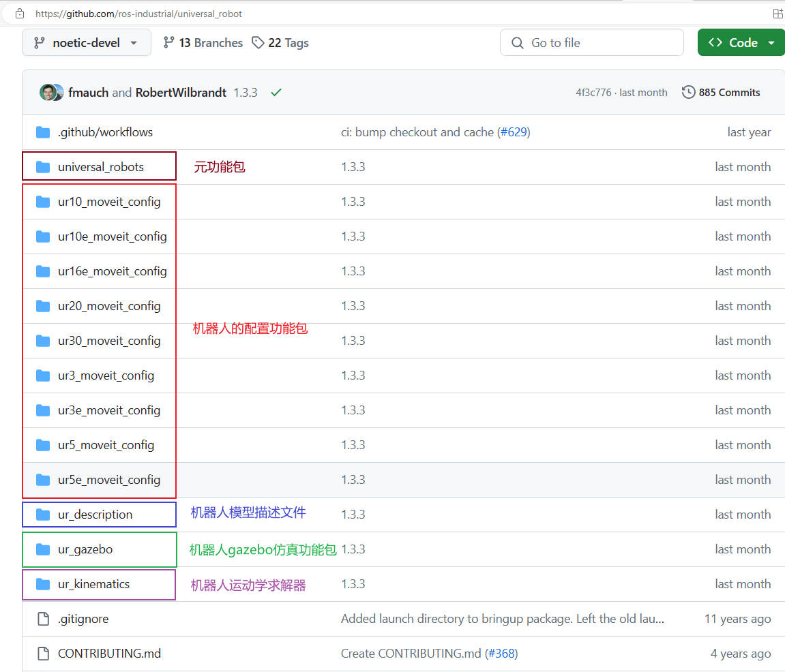Screen dimensions: 785x672
Task: View 22 Tags link
Action: tap(280, 43)
